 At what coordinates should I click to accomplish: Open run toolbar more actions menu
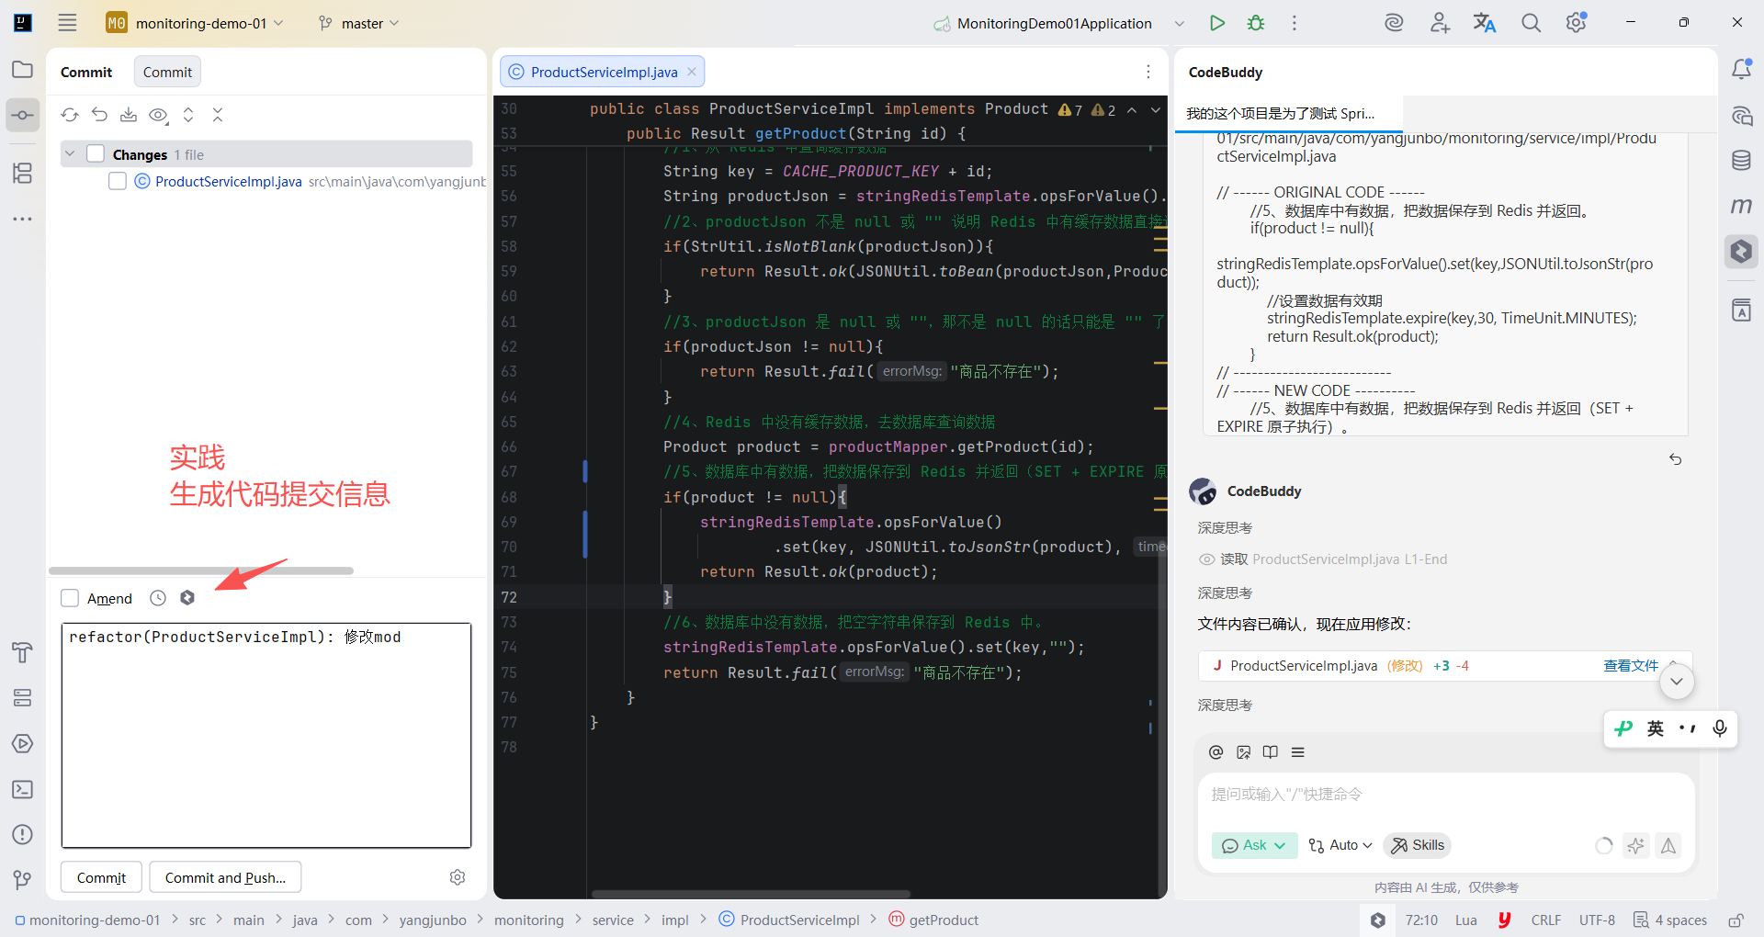tap(1295, 23)
